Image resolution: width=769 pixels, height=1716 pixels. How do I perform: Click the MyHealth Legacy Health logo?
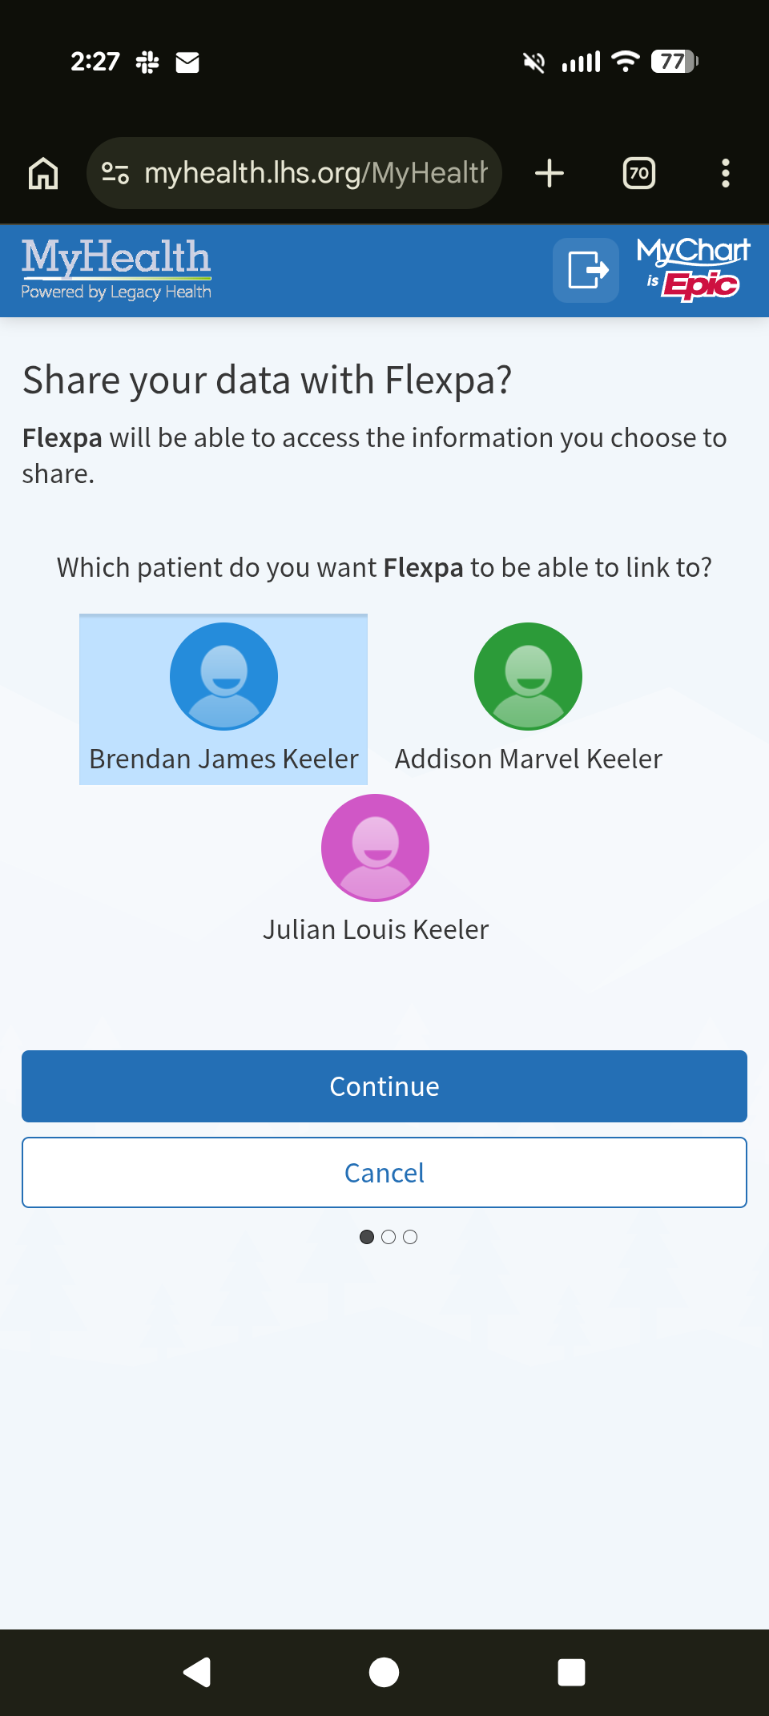click(116, 270)
